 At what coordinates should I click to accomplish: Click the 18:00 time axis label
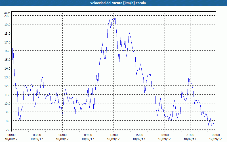pyautogui.click(x=165, y=135)
